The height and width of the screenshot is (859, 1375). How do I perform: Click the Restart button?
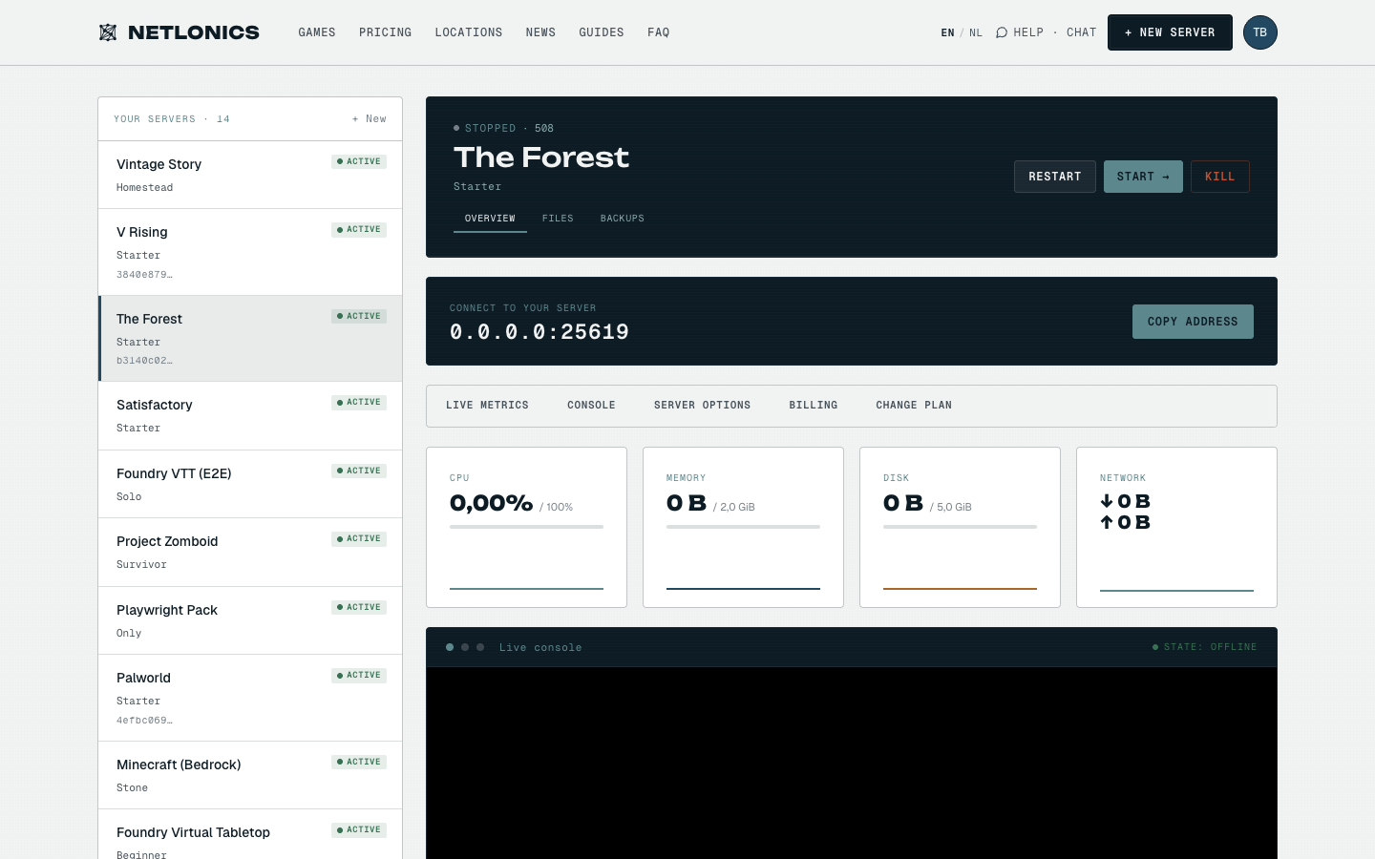1055,177
